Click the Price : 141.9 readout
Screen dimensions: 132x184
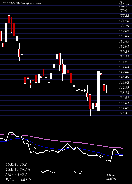[x=18, y=180]
